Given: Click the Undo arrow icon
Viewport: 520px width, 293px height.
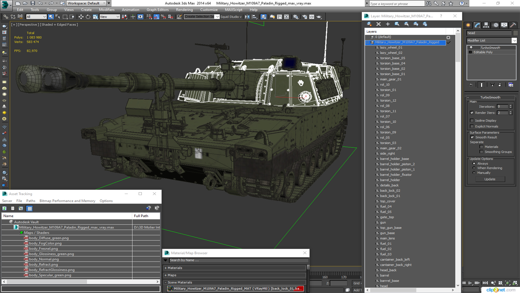Looking at the screenshot, I should tap(40, 3).
